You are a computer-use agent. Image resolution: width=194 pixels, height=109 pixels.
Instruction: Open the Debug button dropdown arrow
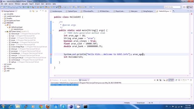click(x=26, y=7)
